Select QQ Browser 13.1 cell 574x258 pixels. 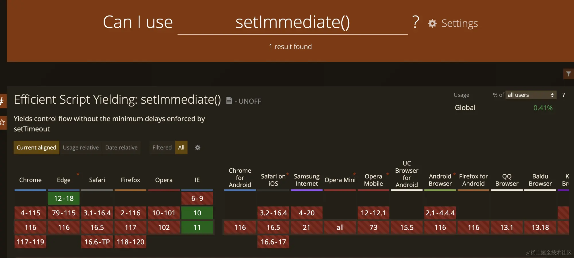(x=507, y=227)
